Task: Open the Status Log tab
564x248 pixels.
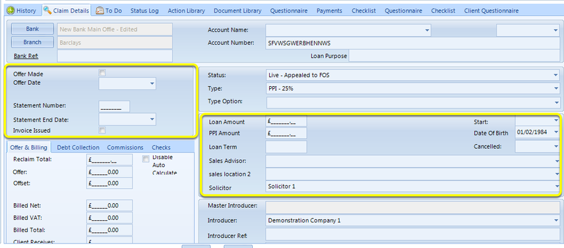Action: point(144,11)
